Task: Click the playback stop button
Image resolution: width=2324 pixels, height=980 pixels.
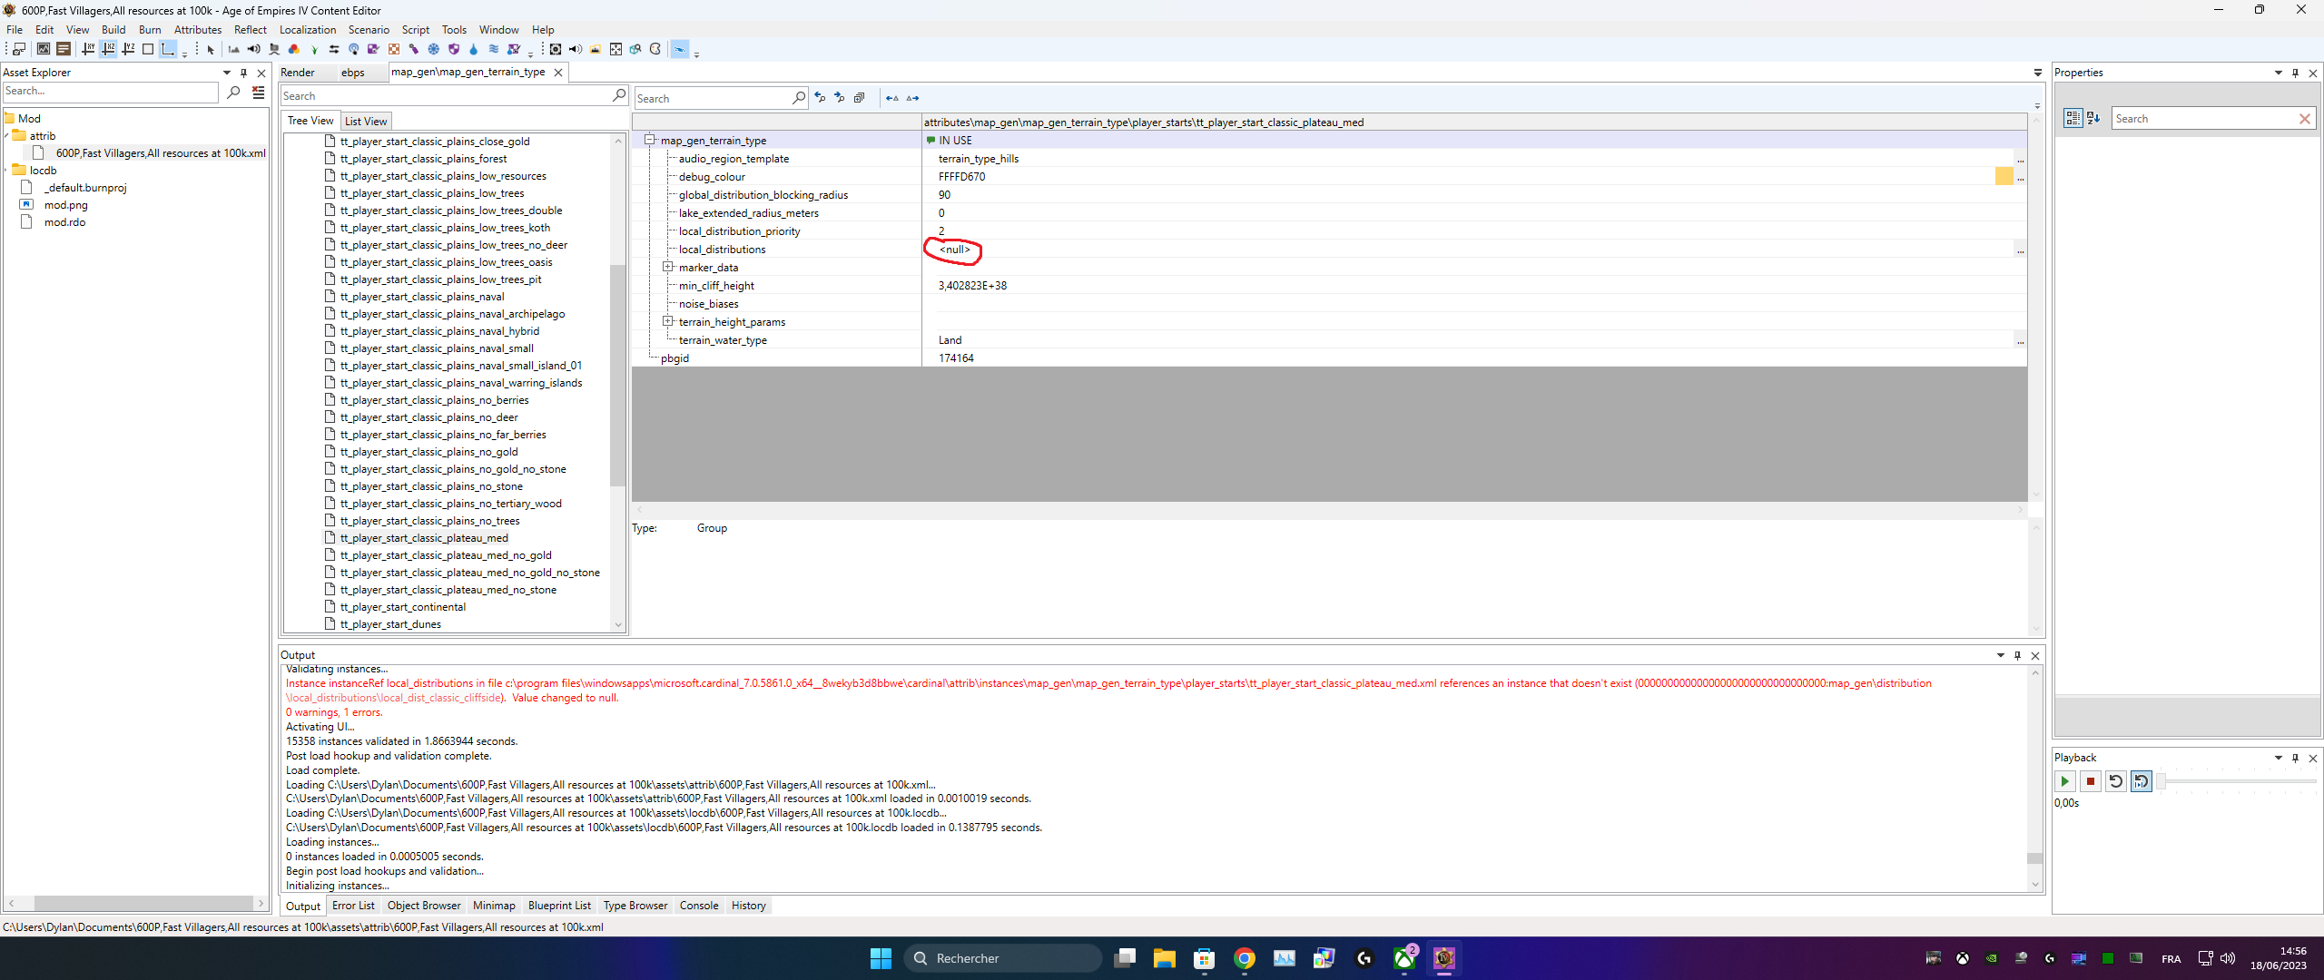Action: (2092, 781)
